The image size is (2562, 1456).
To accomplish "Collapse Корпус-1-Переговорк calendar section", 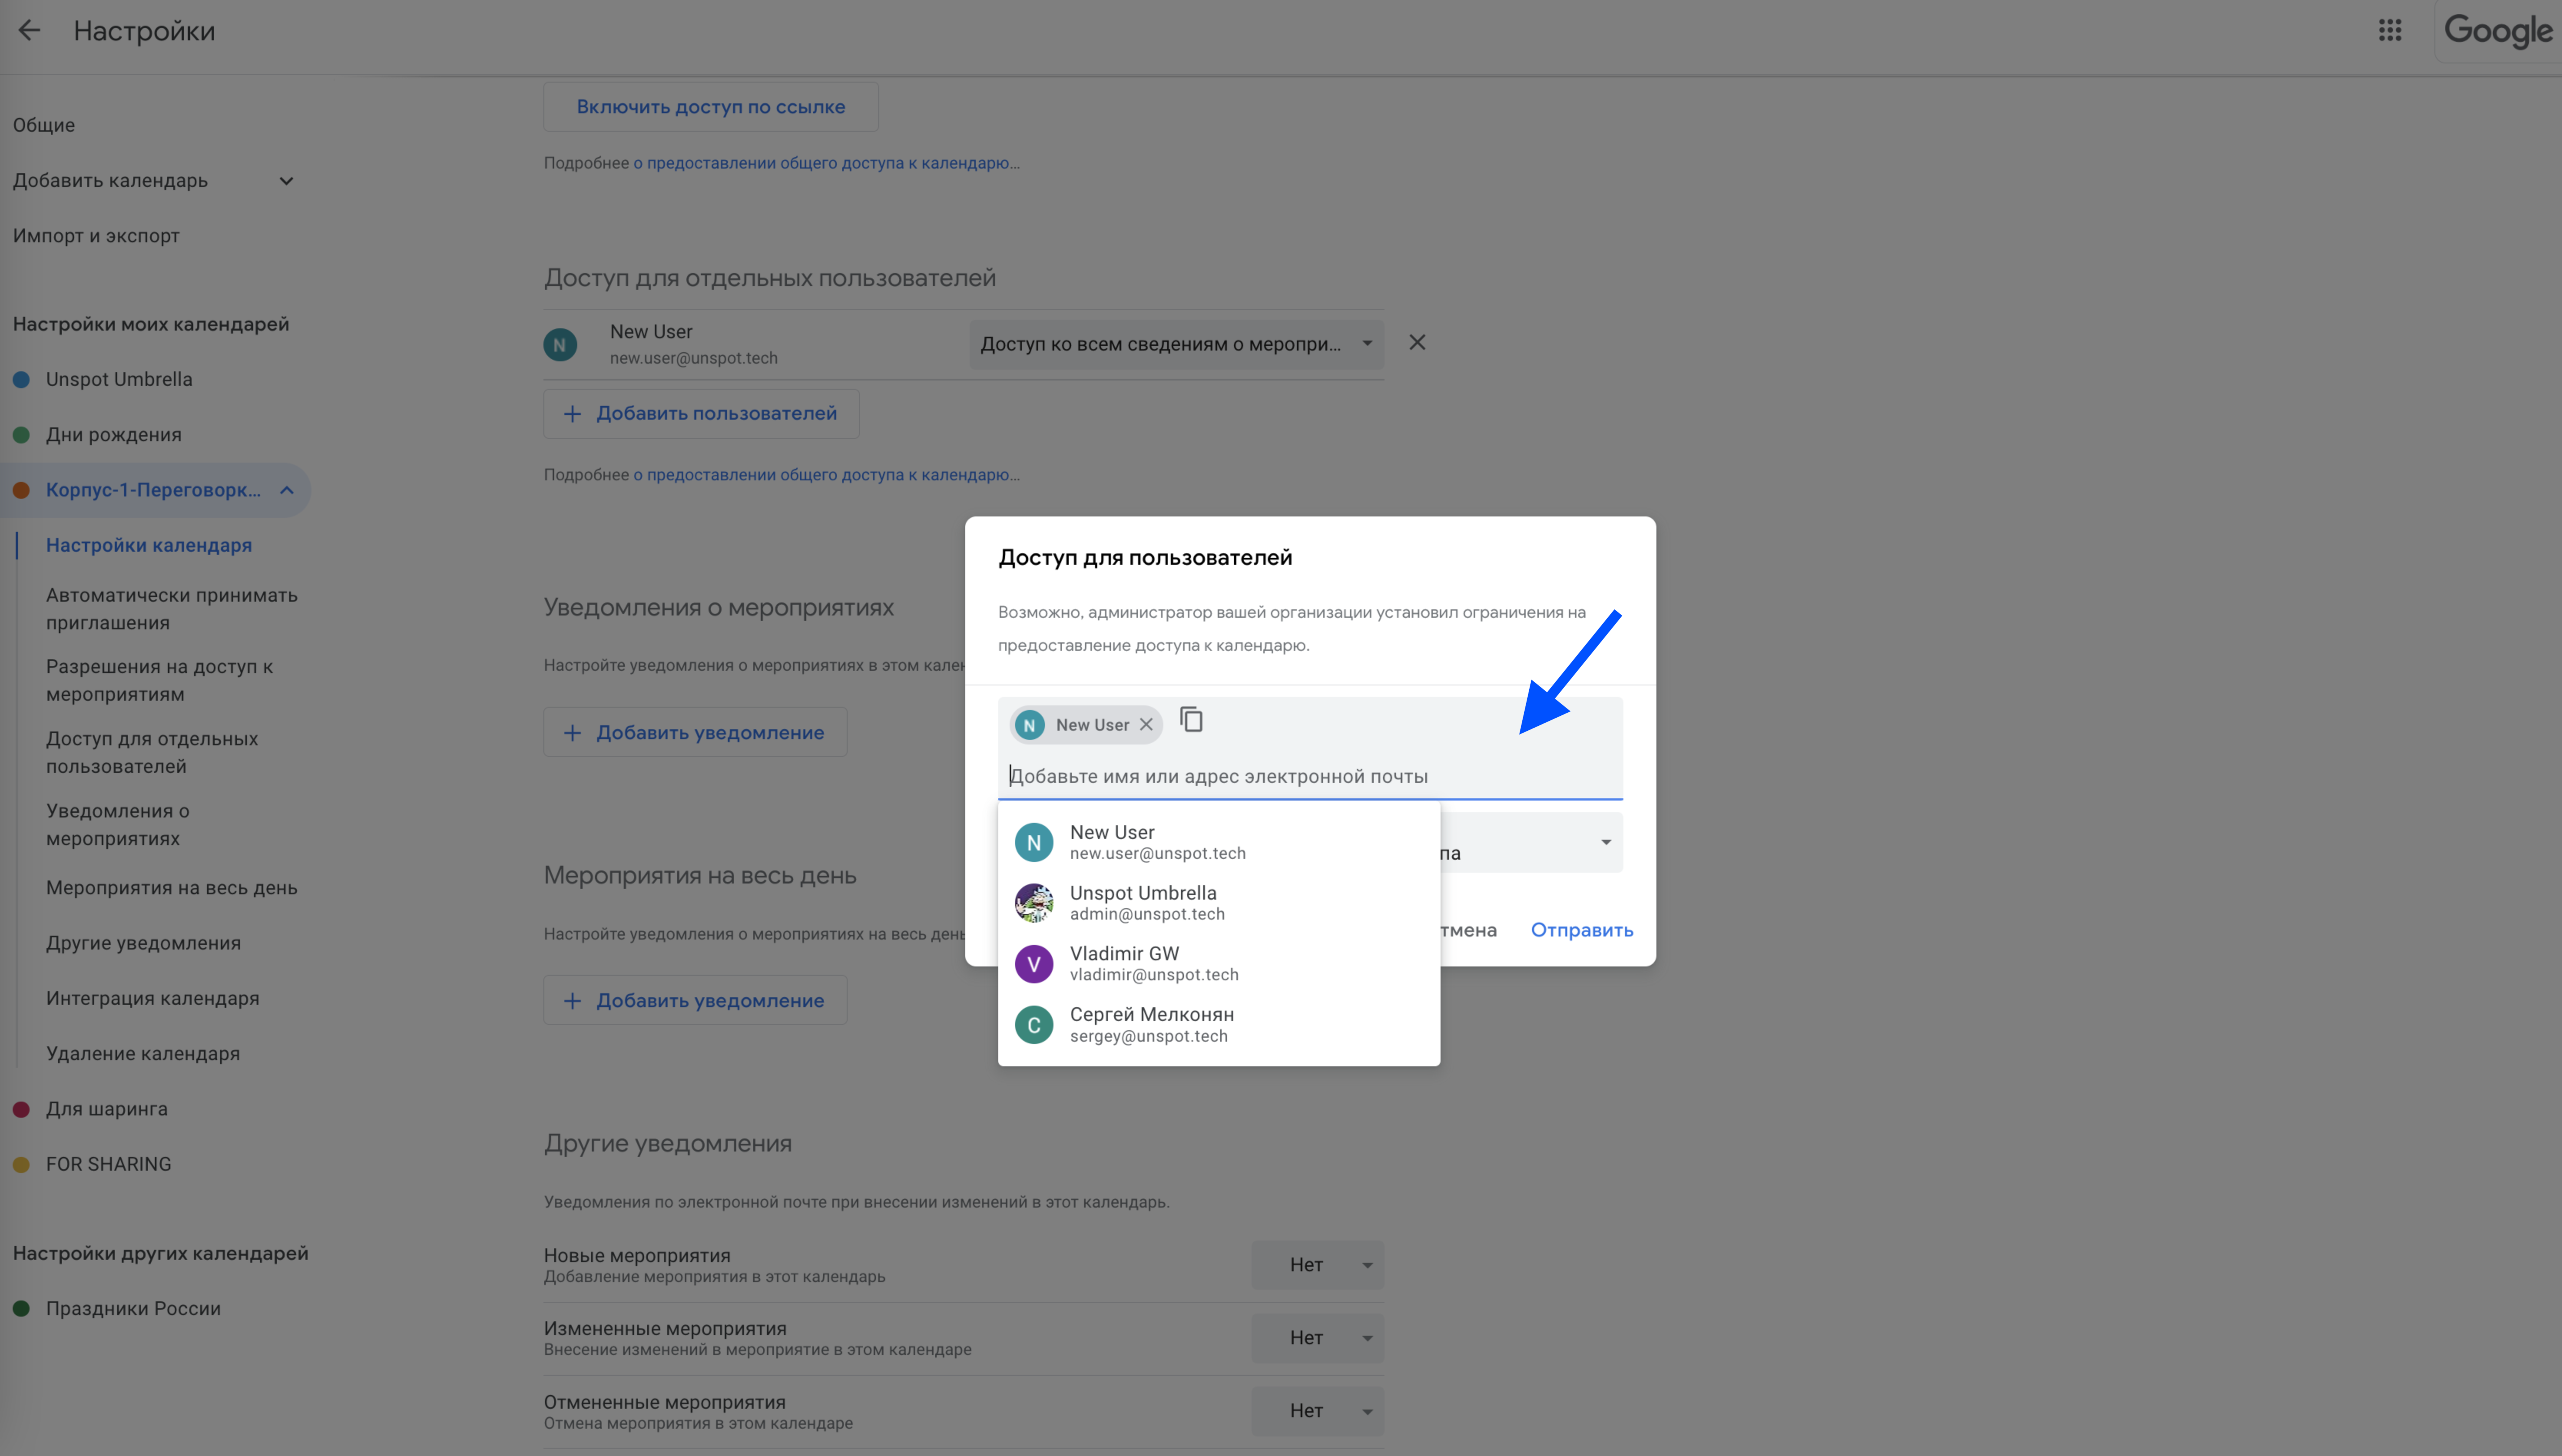I will (x=287, y=490).
